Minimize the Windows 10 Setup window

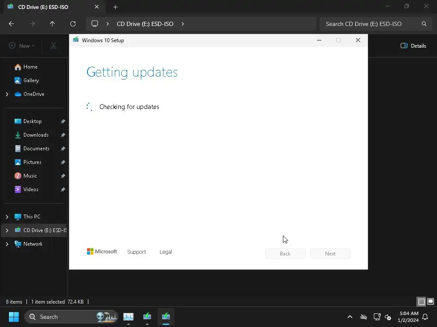[x=319, y=40]
